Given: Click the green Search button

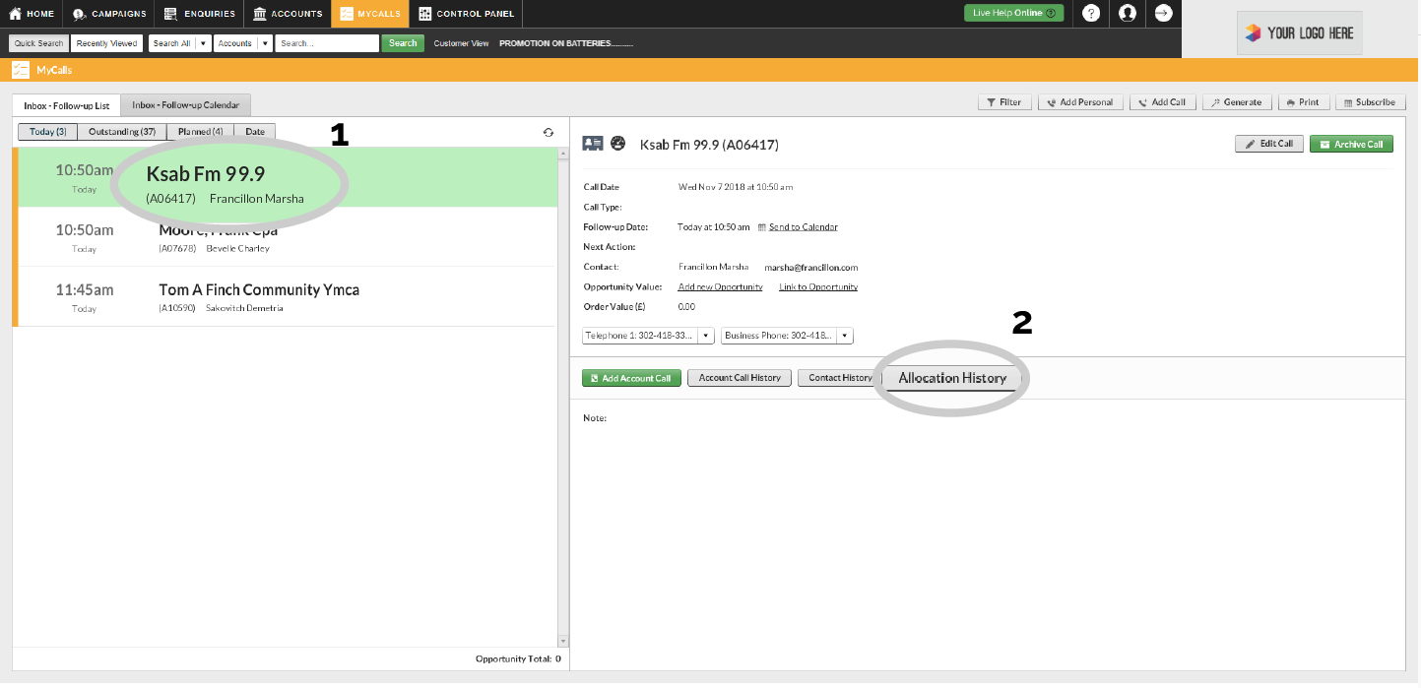Looking at the screenshot, I should pyautogui.click(x=403, y=43).
